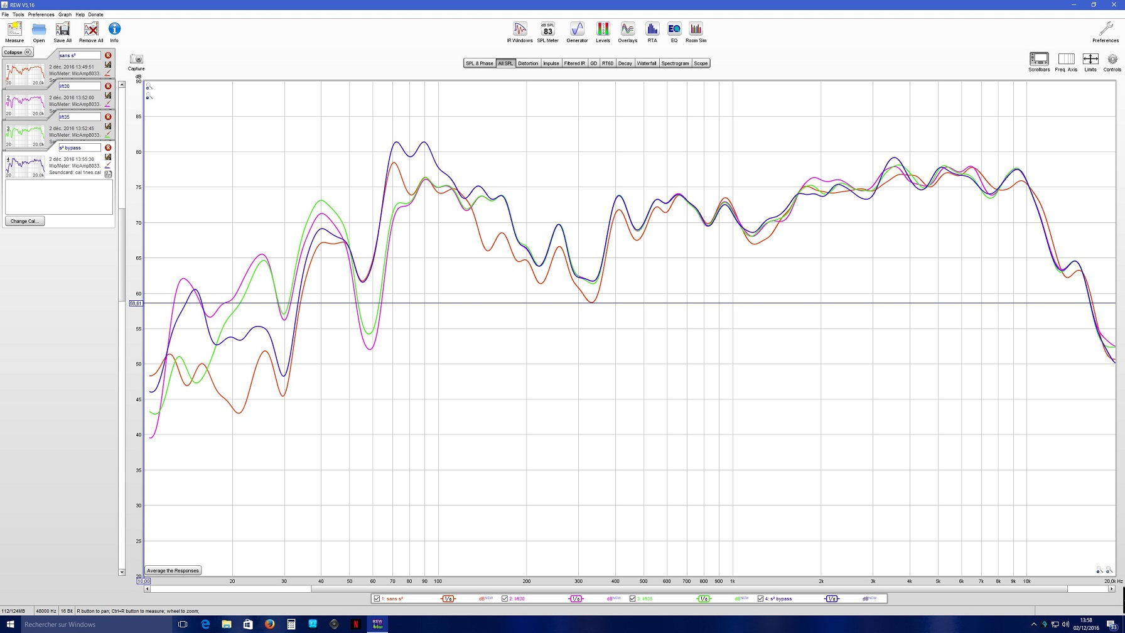The width and height of the screenshot is (1125, 633).
Task: Change trace colour for 'sans s²' measurement
Action: [x=108, y=73]
